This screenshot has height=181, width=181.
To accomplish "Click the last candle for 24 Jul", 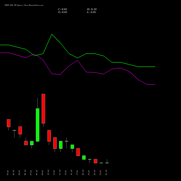I will point(107,163).
